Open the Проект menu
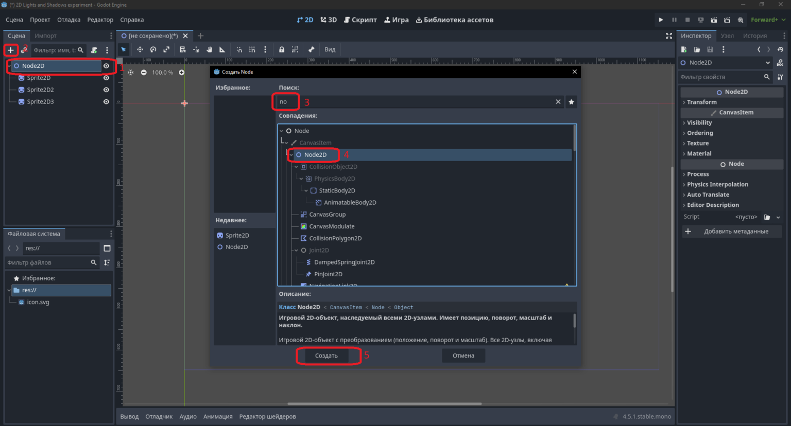 pos(40,20)
